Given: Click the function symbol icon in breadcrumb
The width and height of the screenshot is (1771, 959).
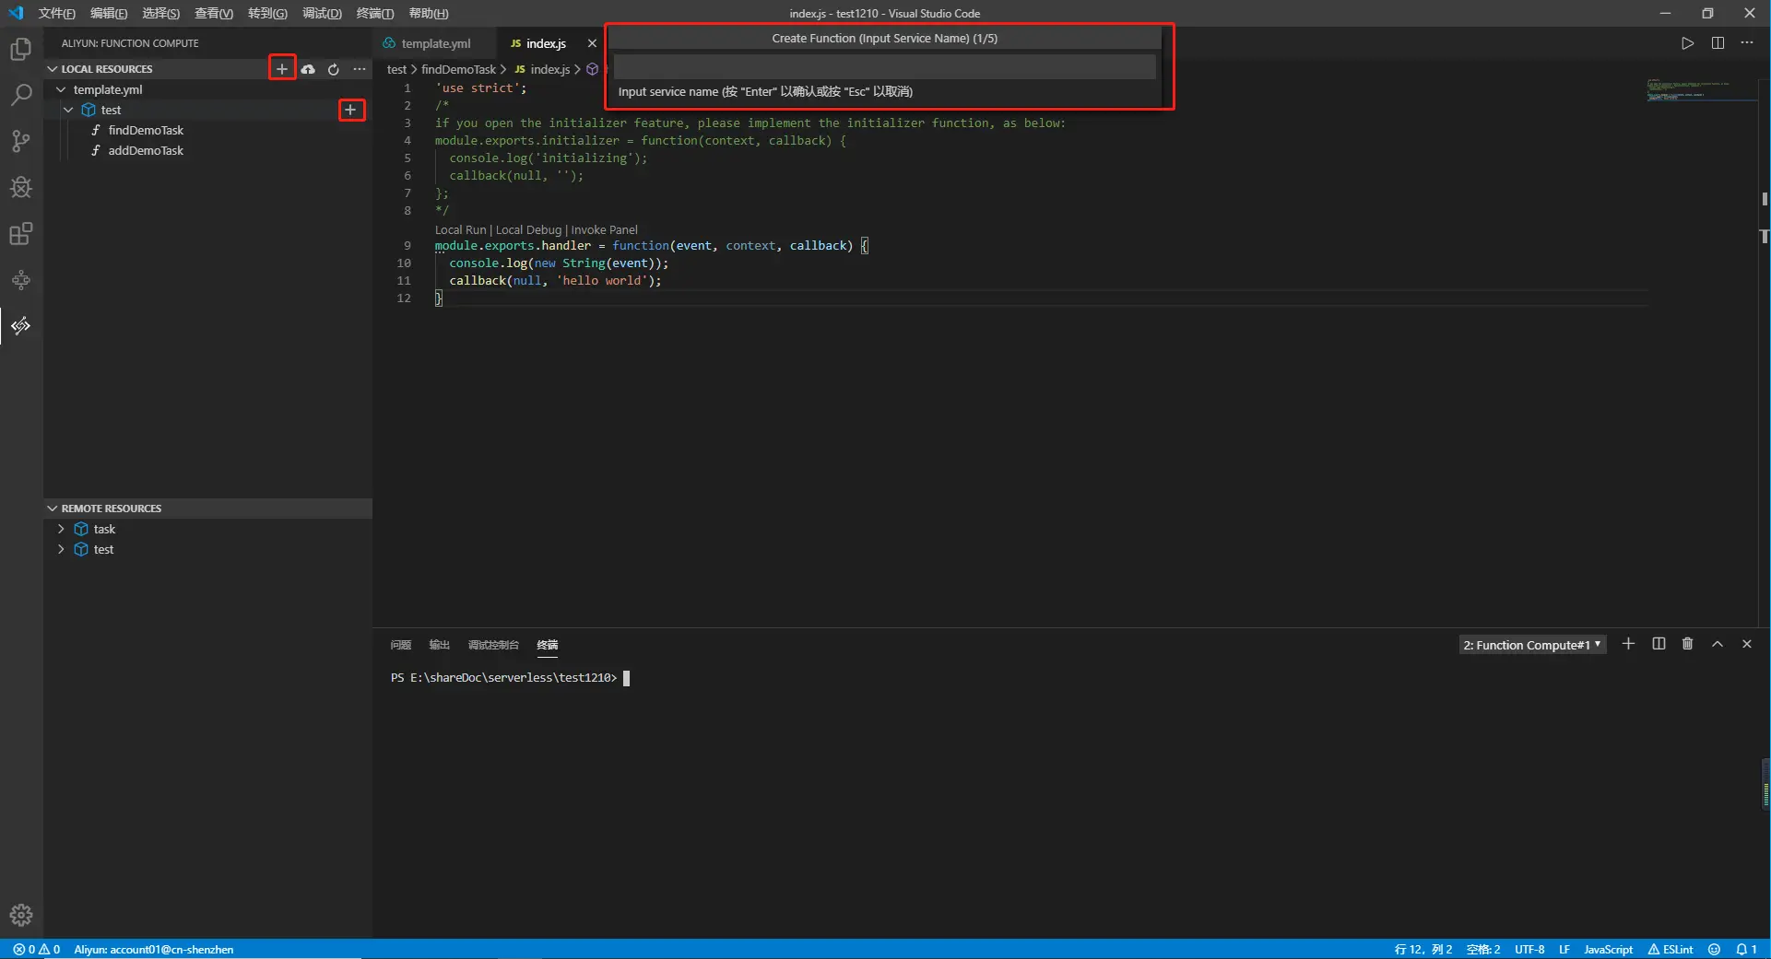Looking at the screenshot, I should tap(593, 69).
